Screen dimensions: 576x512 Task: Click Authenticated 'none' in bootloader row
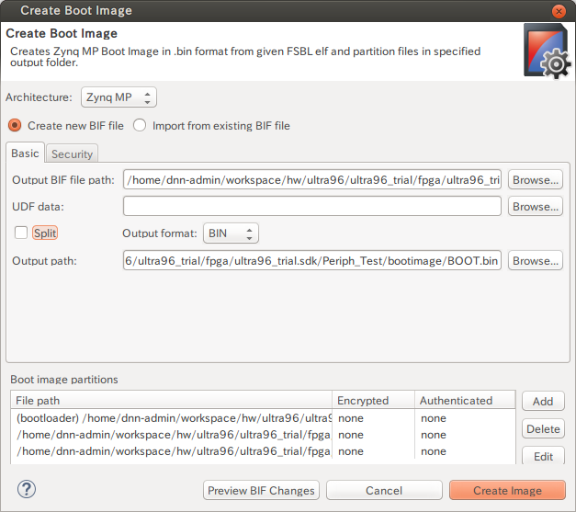pos(434,418)
